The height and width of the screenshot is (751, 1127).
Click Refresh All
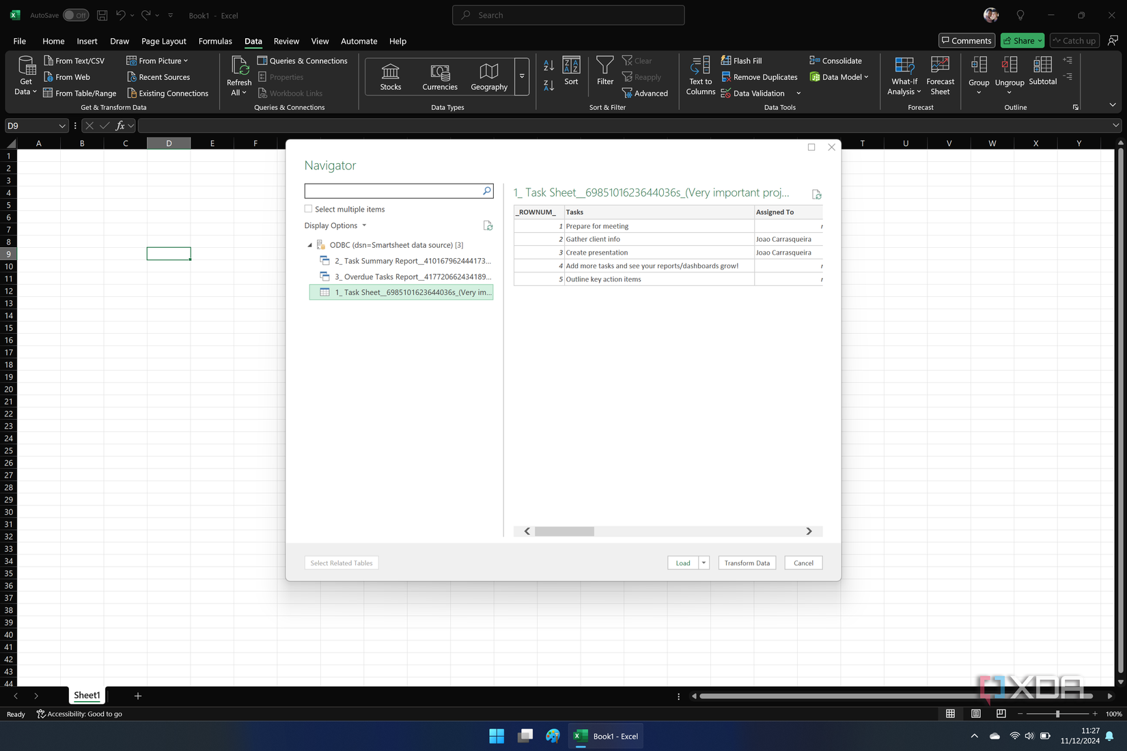(x=238, y=75)
